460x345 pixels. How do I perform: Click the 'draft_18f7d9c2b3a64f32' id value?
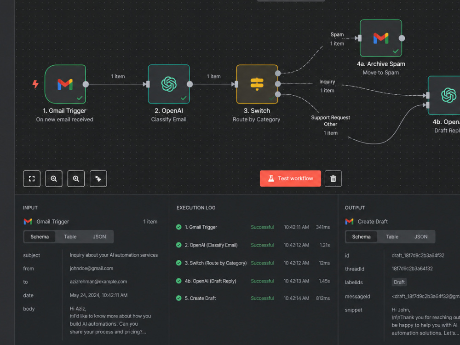(x=418, y=255)
